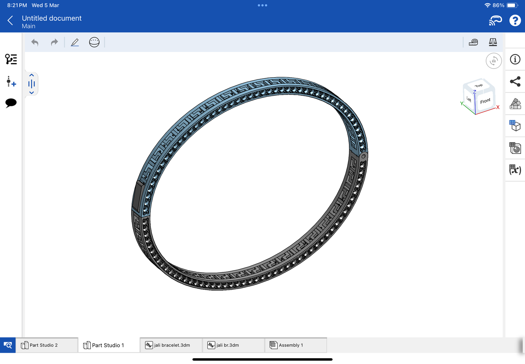The height and width of the screenshot is (364, 525).
Task: Open jali bracelet.3dm tab
Action: (x=171, y=345)
